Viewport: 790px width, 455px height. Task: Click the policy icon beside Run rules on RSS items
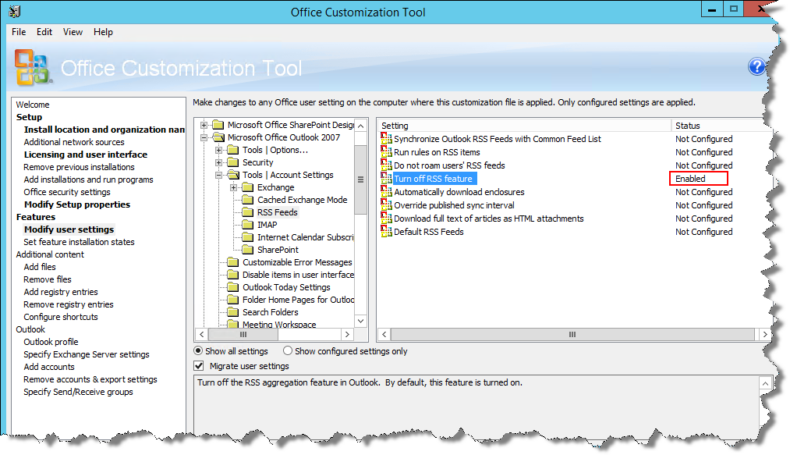click(x=387, y=151)
